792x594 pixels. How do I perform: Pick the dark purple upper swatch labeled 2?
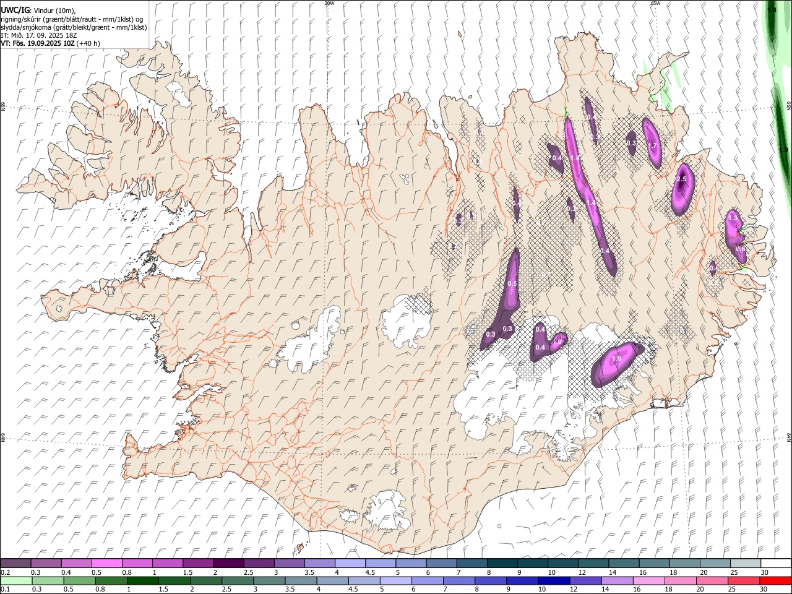tap(228, 563)
